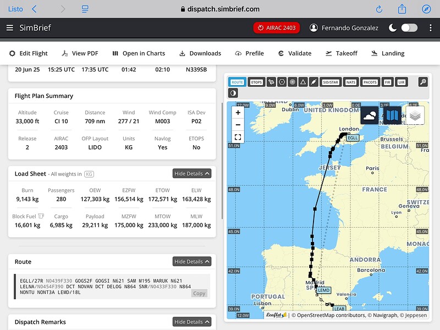Click the red AIRAC 2403 badge
Image resolution: width=440 pixels, height=330 pixels.
pyautogui.click(x=277, y=28)
